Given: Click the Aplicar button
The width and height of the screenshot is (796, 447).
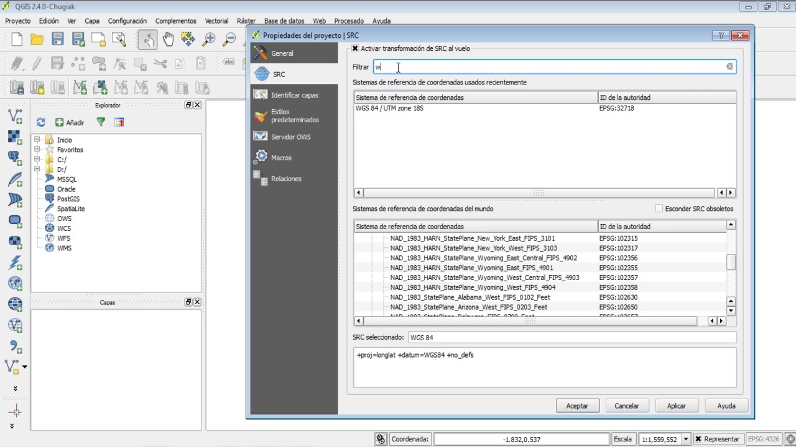Looking at the screenshot, I should coord(677,406).
